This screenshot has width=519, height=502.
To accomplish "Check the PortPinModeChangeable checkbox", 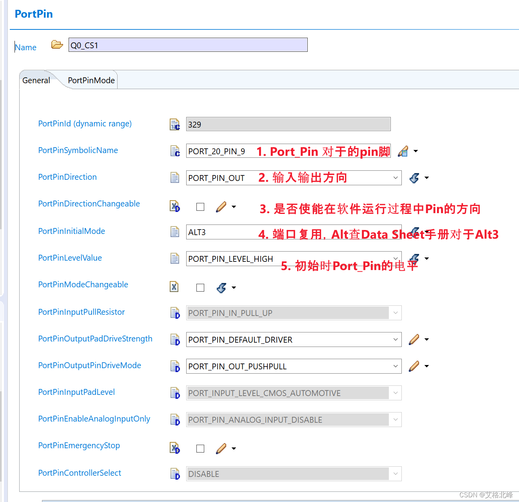I will [x=200, y=287].
